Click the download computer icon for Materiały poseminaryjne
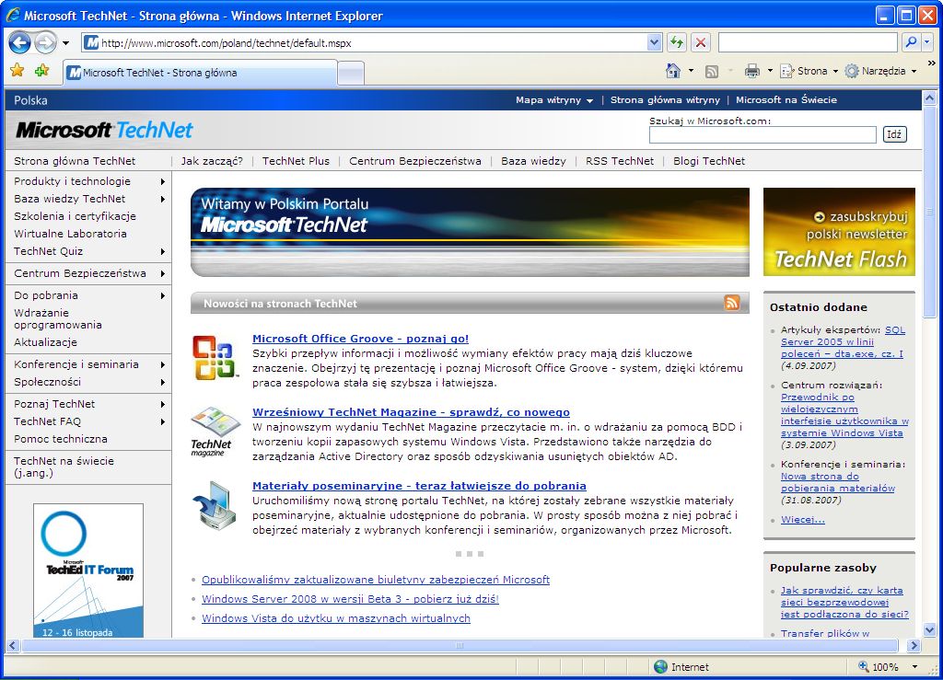The image size is (943, 680). [x=215, y=505]
